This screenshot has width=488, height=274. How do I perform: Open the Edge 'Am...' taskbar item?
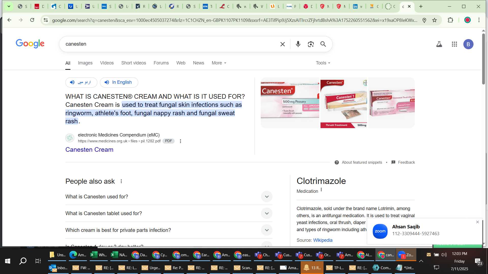[78, 255]
